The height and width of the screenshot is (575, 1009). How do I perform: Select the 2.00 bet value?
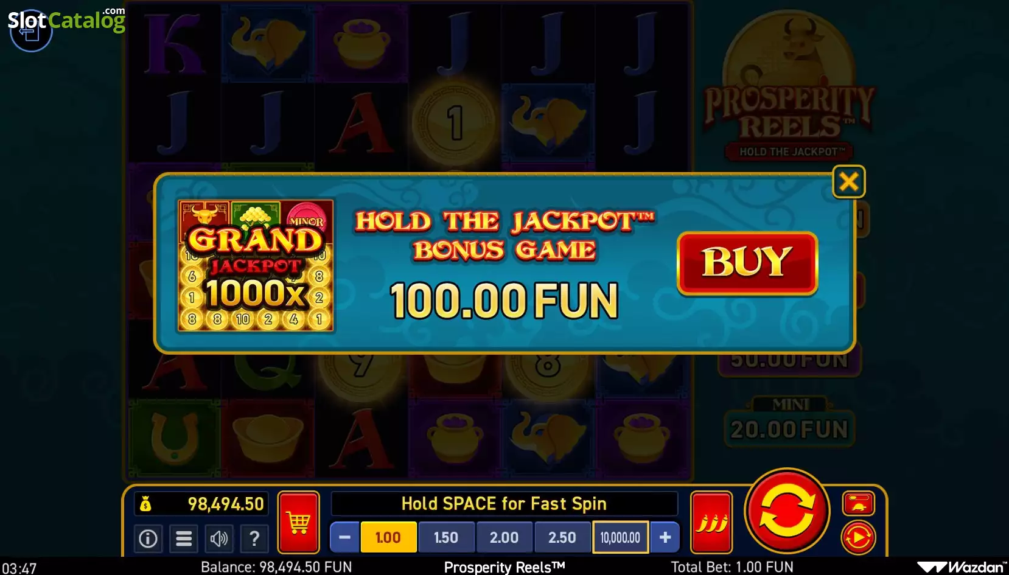click(x=504, y=537)
